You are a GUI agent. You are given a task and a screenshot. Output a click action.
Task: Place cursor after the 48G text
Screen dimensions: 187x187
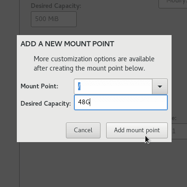(x=90, y=102)
